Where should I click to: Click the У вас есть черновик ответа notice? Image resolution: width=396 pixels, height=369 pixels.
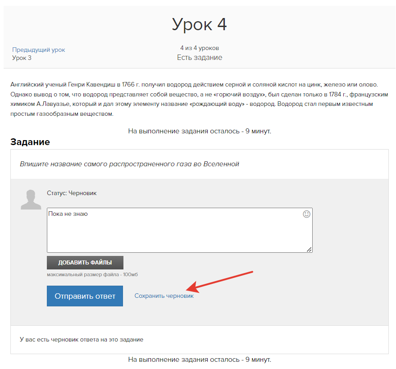(82, 340)
